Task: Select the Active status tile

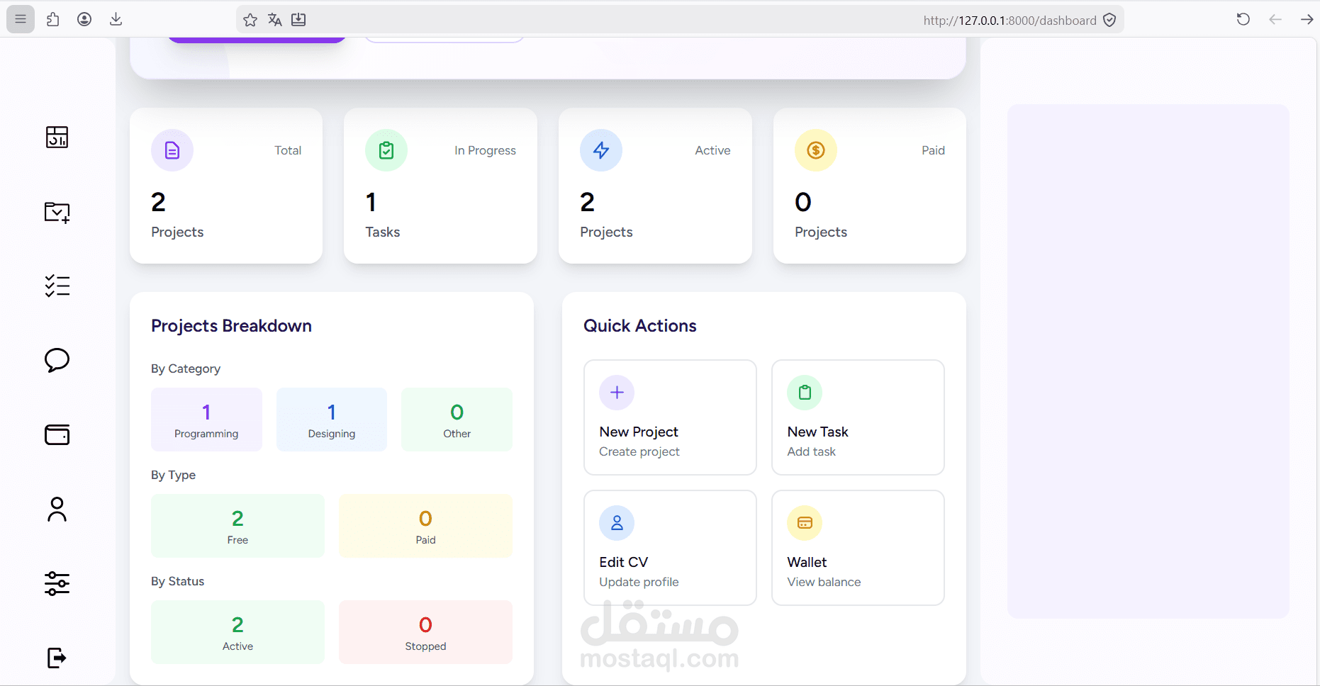Action: [x=237, y=632]
